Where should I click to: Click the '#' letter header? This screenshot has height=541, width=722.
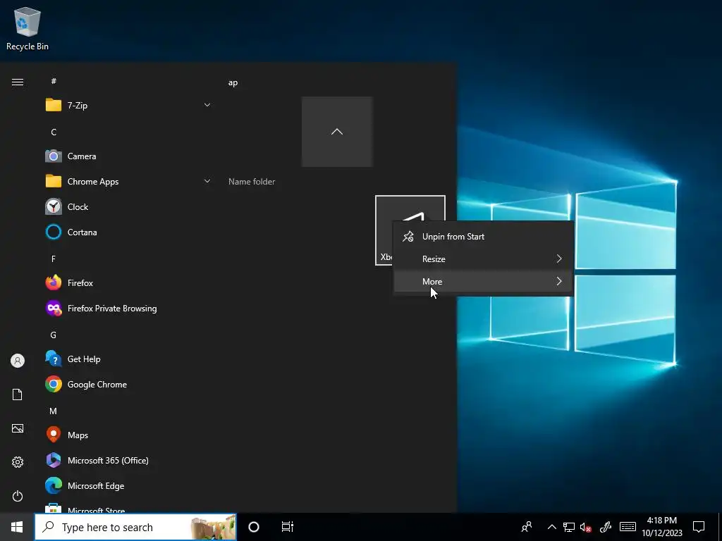[54, 81]
